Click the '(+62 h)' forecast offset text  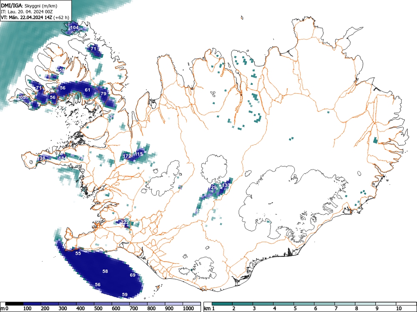[x=61, y=17]
